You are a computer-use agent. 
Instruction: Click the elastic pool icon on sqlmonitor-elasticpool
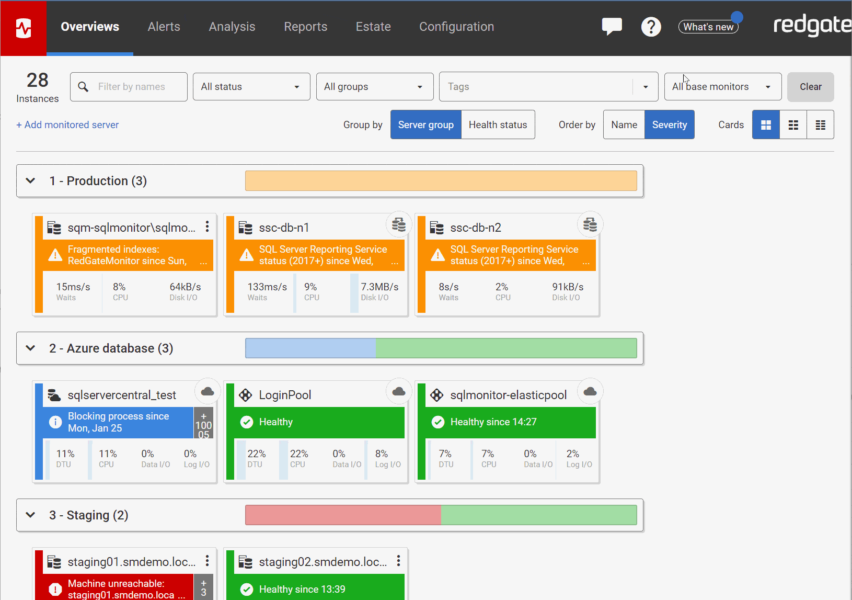tap(437, 395)
